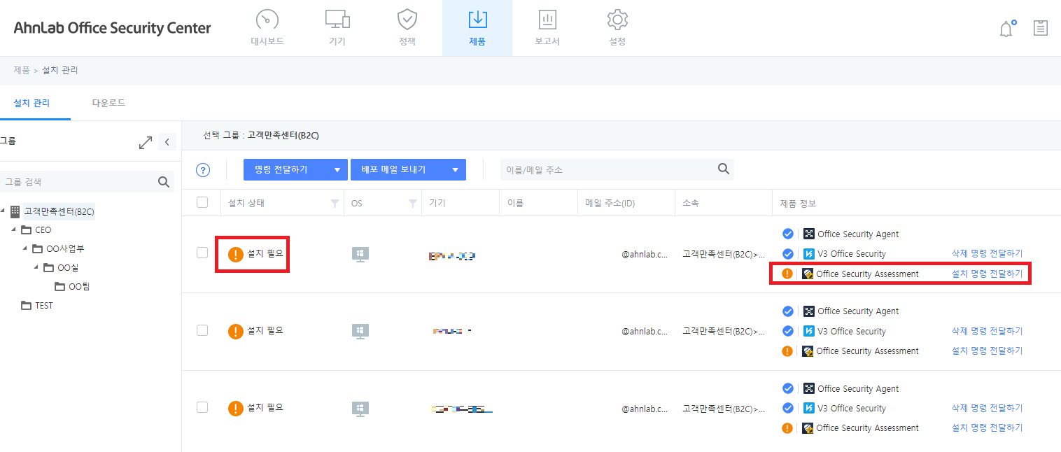
Task: Click the orange warning icon in the third row's 설치 상태 cell
Action: tap(236, 409)
